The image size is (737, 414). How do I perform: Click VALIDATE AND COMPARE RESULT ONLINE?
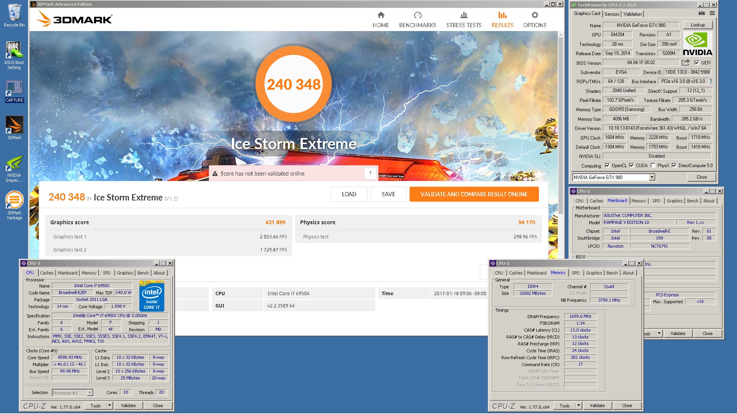click(x=474, y=194)
